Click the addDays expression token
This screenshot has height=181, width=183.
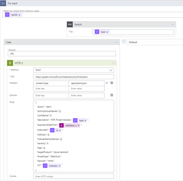coord(70,125)
